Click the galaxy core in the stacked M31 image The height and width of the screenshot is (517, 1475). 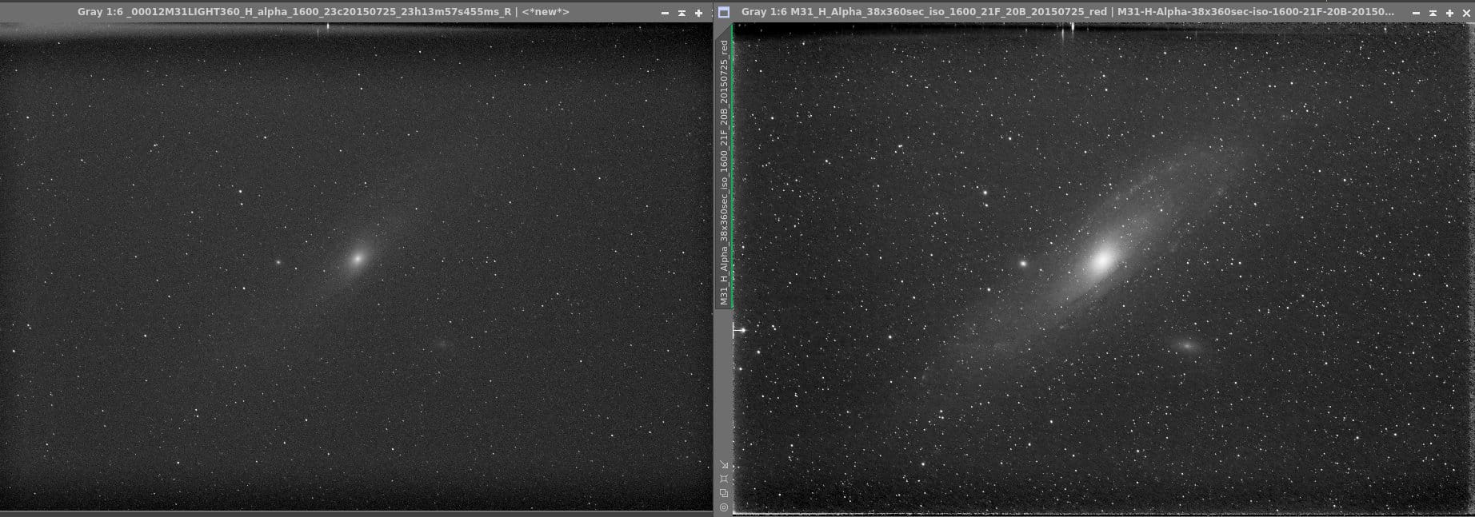click(1102, 260)
